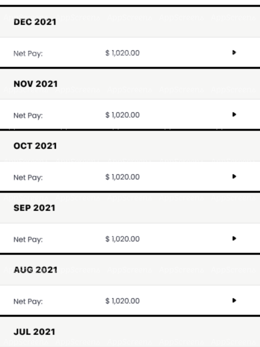260x347 pixels.
Task: Select the NOV 2021 month header
Action: 36,84
